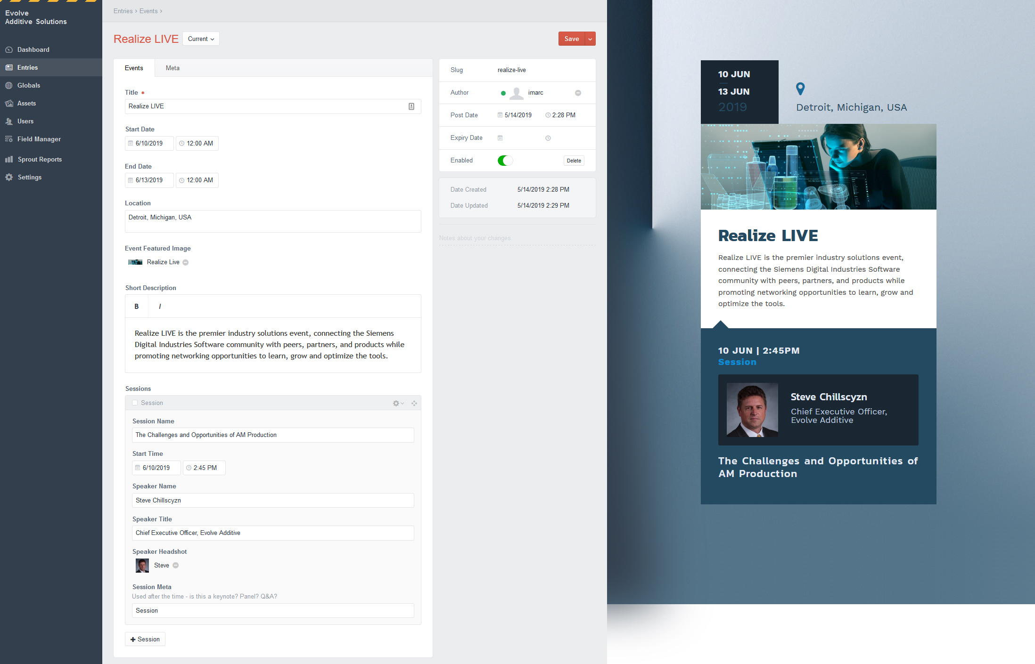Click the 'Date Updated' value 5/14/2019 2:29 PM
Viewport: 1035px width, 664px height.
pos(543,205)
